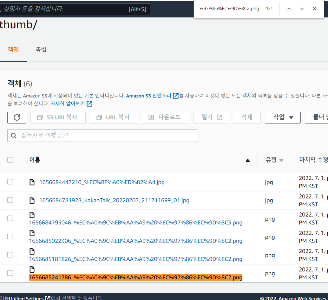Click the S3 URI 복사 button

point(58,117)
